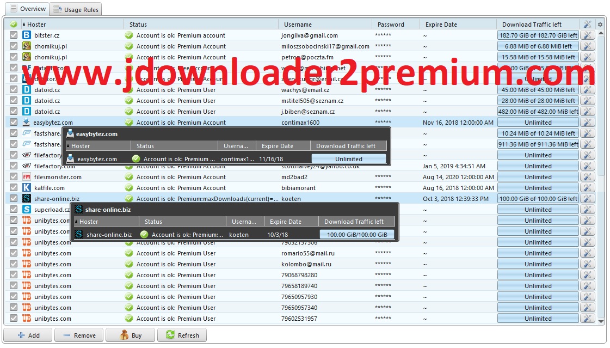
Task: Click green status icon for katfile.com
Action: click(x=129, y=188)
